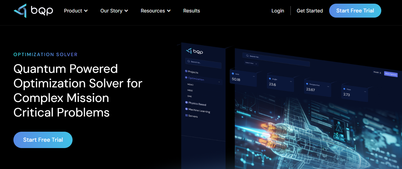Open the Angle card ellipsis menu
Screen dimensions: 402x169
(x=291, y=81)
